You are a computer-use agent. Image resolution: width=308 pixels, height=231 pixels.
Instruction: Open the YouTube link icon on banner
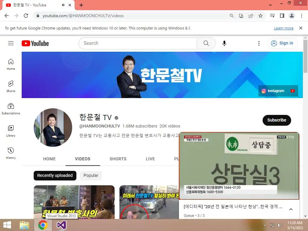coord(293,91)
